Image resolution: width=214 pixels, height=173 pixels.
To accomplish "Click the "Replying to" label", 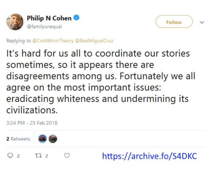I will click(x=18, y=41).
